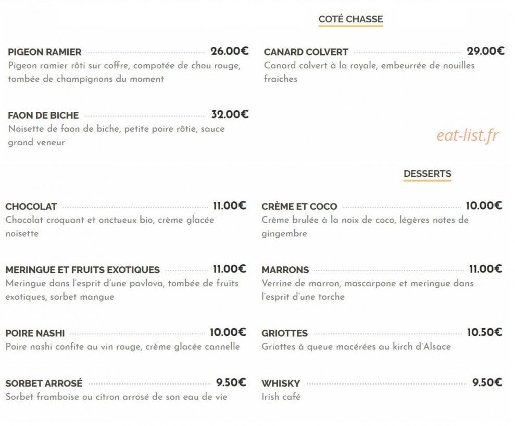
Task: Select the GRIOTTES dessert title
Action: click(x=284, y=333)
